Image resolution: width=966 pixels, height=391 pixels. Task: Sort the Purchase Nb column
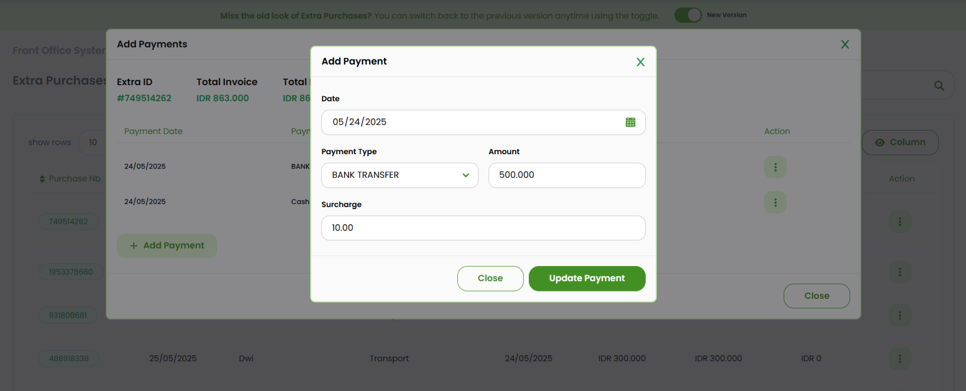(42, 178)
